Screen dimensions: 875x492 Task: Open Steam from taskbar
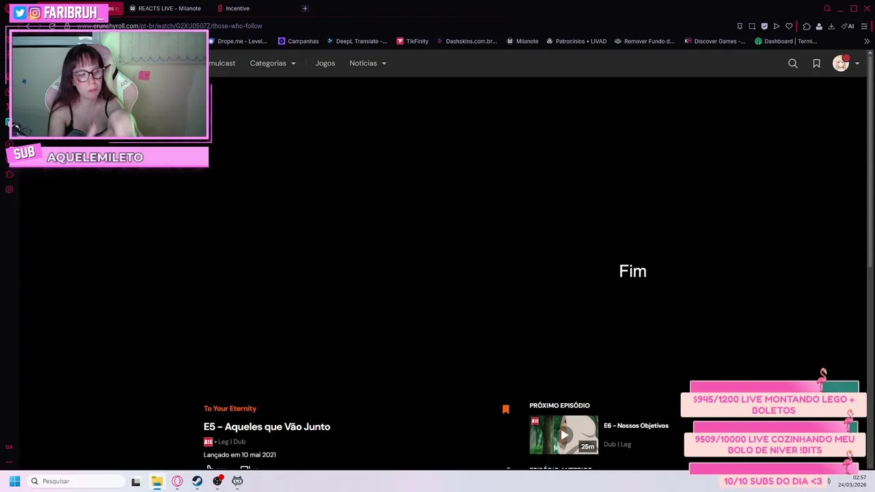click(x=197, y=481)
